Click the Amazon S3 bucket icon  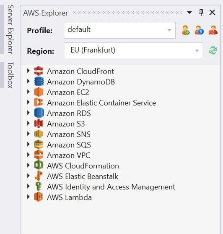coord(39,124)
